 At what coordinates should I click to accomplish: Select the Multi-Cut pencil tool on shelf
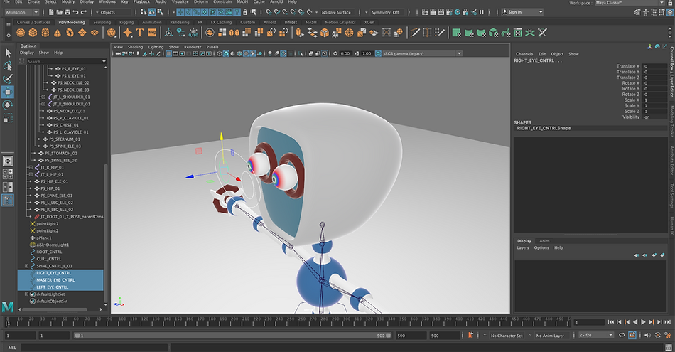[415, 33]
